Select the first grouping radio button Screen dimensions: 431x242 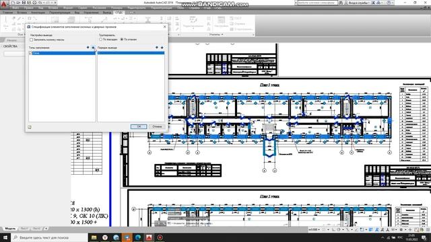(x=100, y=40)
